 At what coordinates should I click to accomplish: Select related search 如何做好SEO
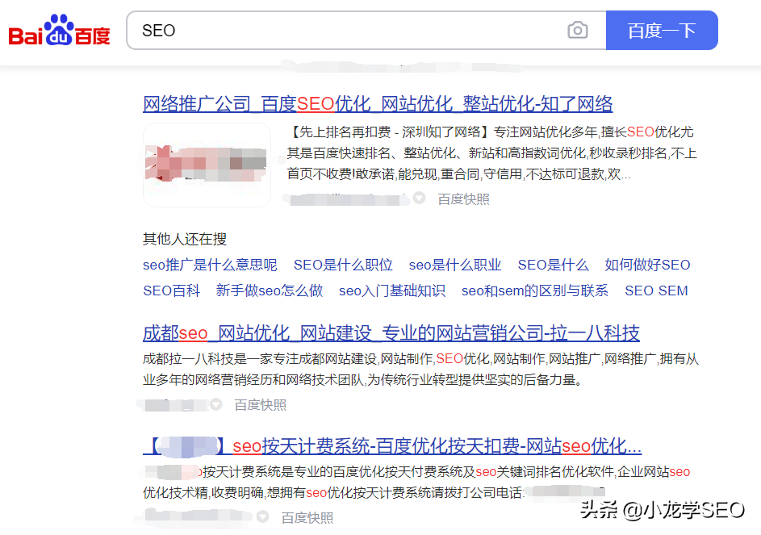pyautogui.click(x=647, y=265)
